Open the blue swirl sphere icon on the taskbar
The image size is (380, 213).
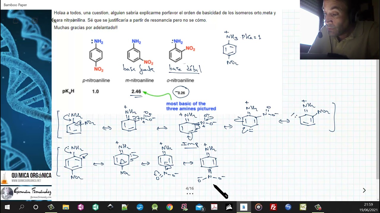[288, 207]
